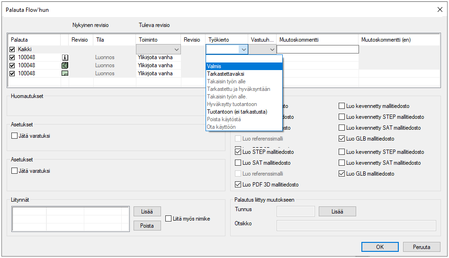Click the drawing icon in third 100048 row
Image resolution: width=449 pixels, height=258 pixels.
tap(65, 73)
